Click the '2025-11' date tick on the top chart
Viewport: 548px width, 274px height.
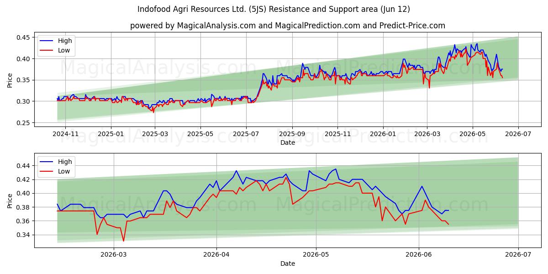337,134
